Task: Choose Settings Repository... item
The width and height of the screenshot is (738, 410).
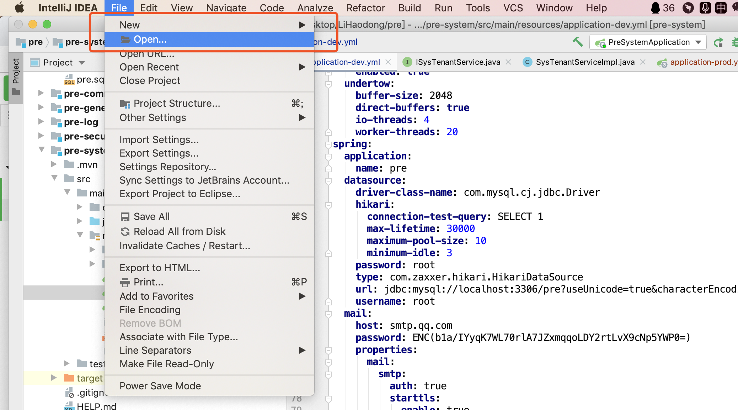Action: click(x=209, y=167)
